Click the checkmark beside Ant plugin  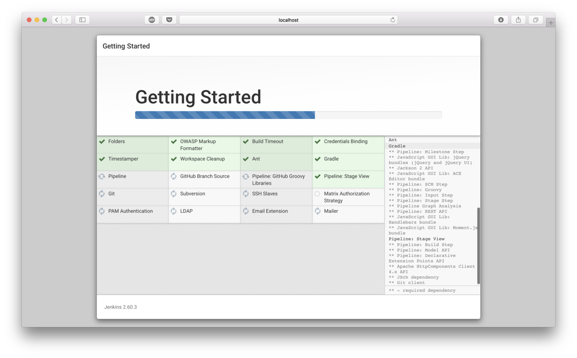246,159
